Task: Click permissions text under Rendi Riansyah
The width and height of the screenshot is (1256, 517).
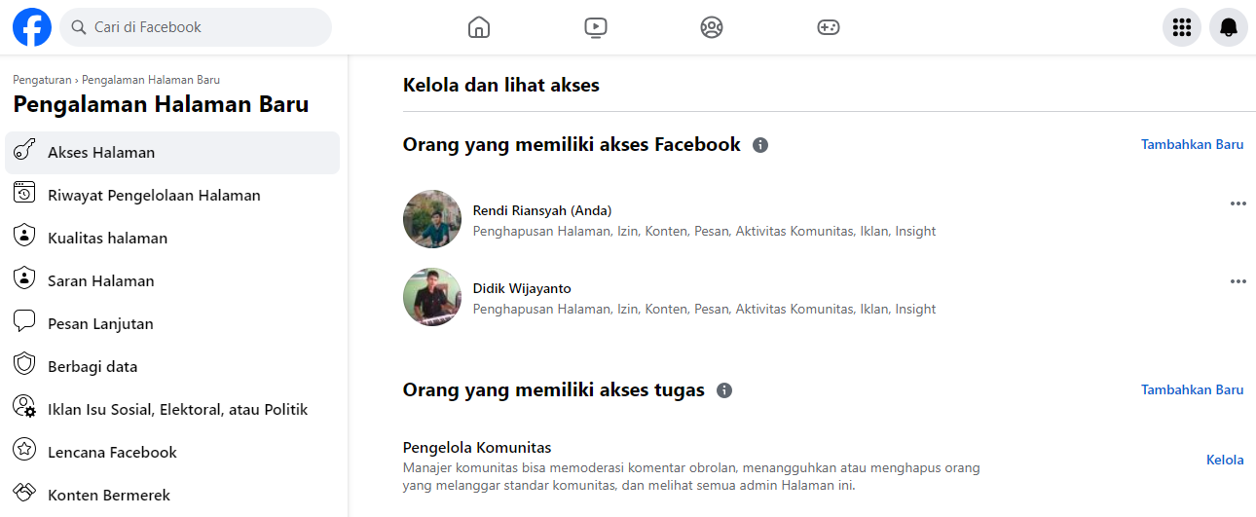Action: point(705,231)
